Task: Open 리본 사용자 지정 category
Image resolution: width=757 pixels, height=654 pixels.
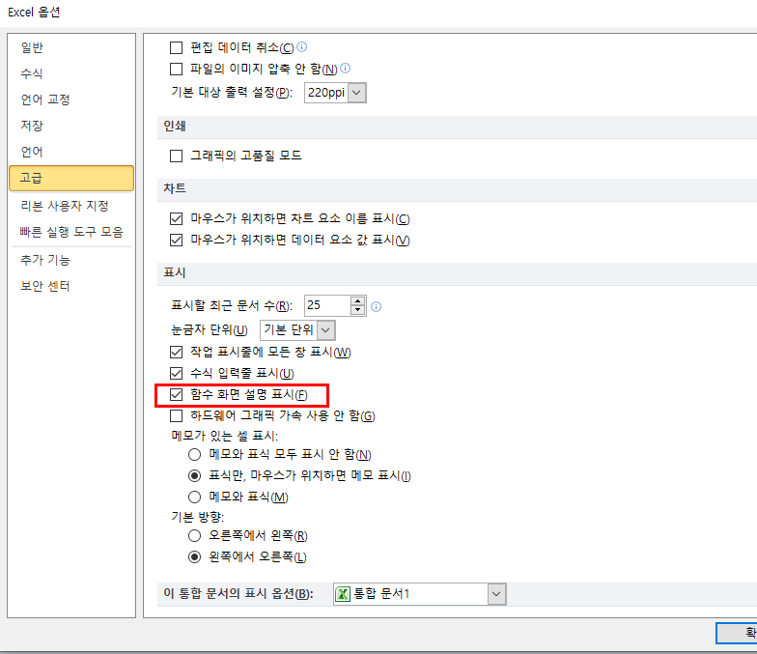Action: pos(65,206)
